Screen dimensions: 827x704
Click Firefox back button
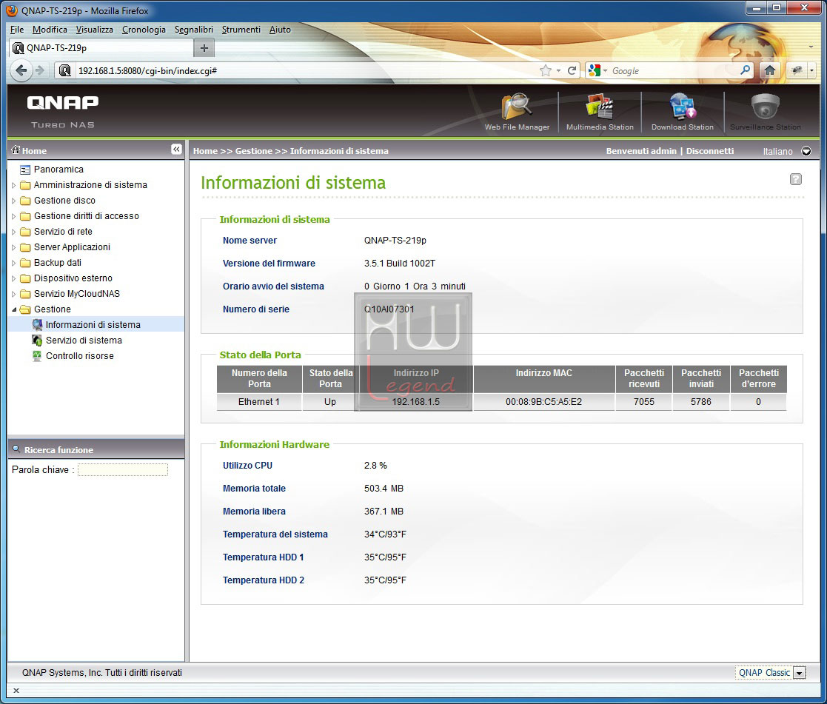tap(21, 70)
